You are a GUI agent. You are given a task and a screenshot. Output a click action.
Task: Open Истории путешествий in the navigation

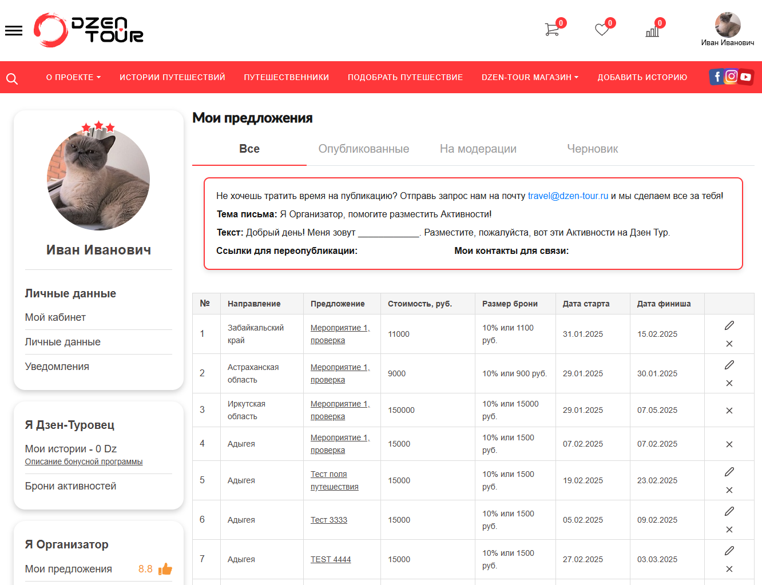pyautogui.click(x=172, y=77)
